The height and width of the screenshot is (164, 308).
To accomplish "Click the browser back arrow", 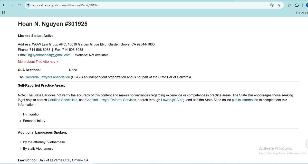I will tap(4, 5).
